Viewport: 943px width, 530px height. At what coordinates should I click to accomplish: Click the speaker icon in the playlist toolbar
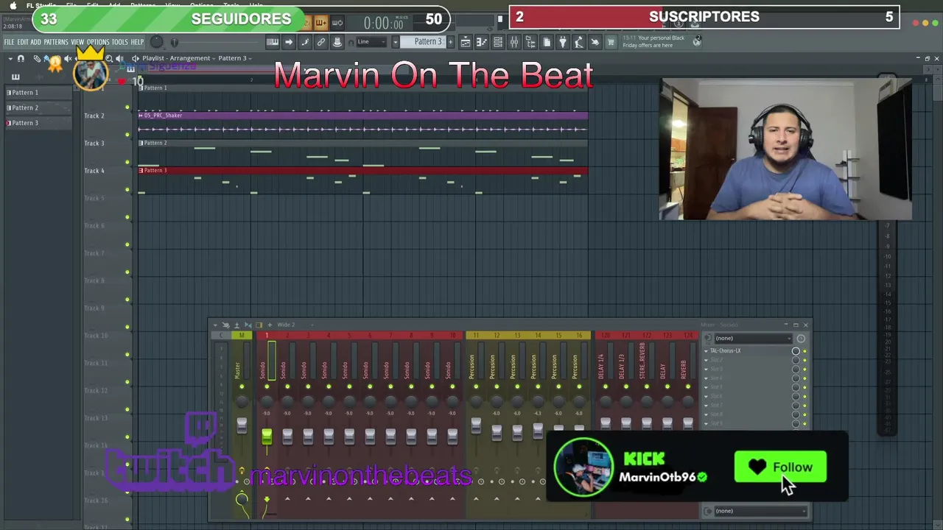[x=119, y=58]
